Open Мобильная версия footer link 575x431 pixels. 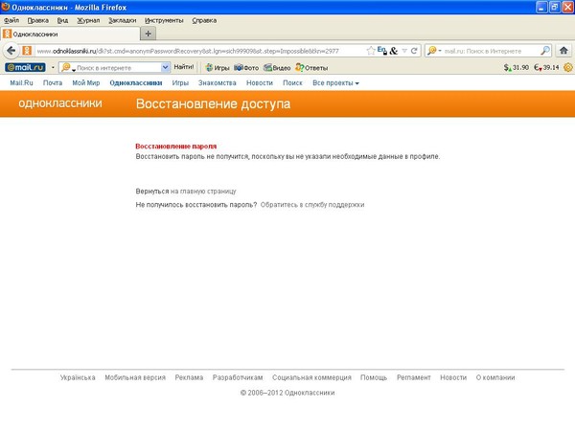click(x=135, y=377)
